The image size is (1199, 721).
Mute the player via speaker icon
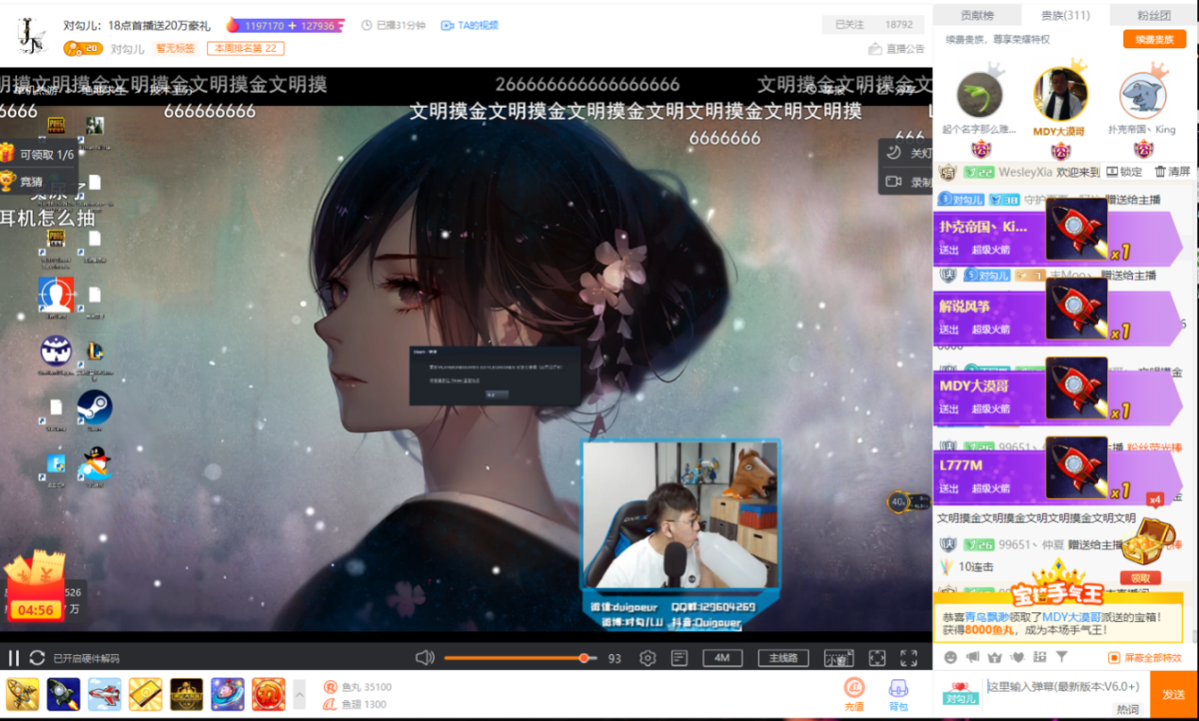425,658
